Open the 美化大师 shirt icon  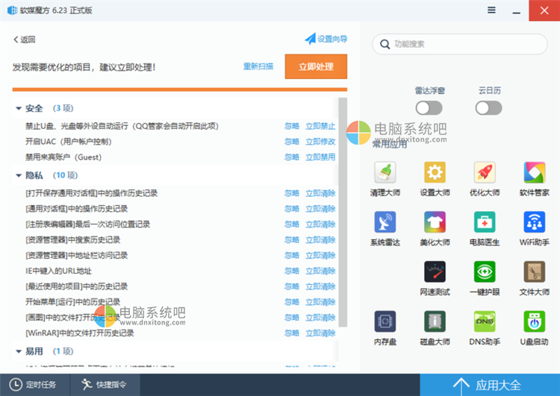click(435, 222)
